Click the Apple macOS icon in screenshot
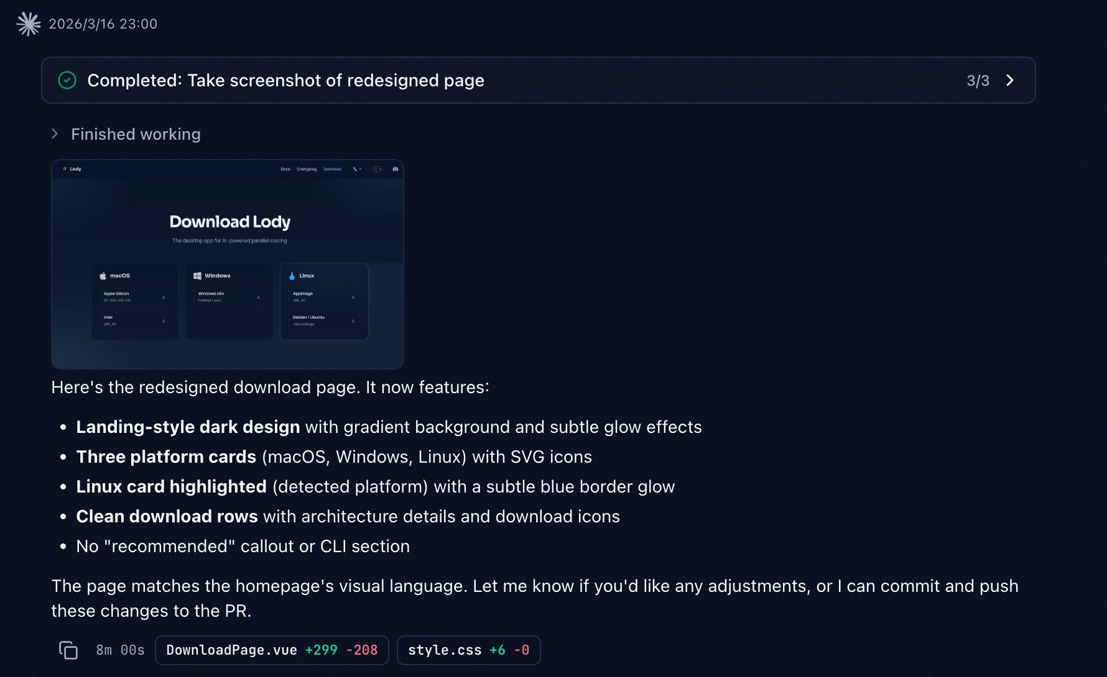The image size is (1107, 677). (103, 276)
